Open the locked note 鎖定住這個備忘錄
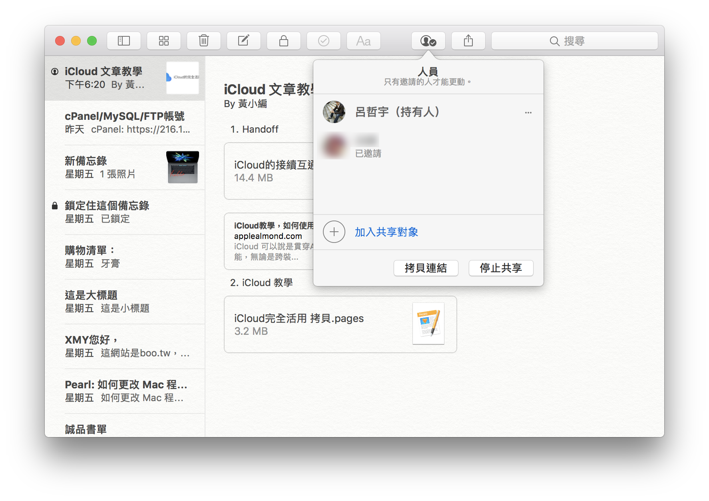This screenshot has height=501, width=709. pos(125,212)
